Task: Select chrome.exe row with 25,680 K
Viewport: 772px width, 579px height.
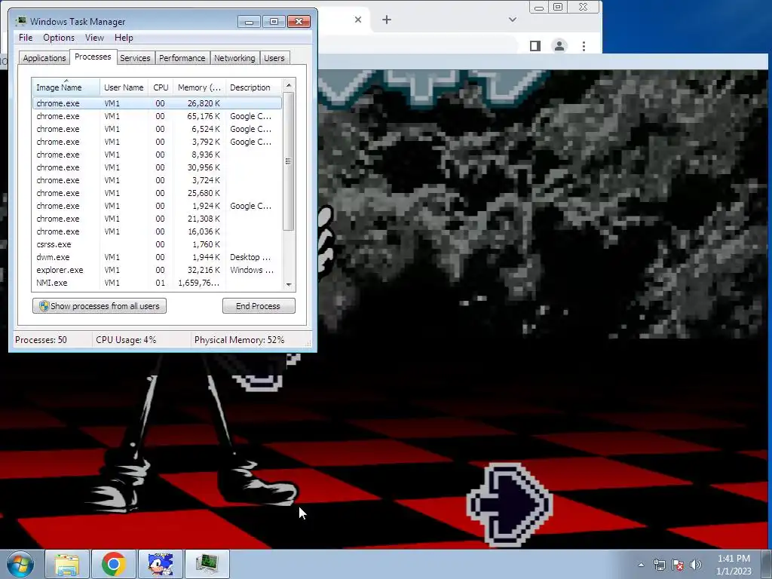Action: 157,193
